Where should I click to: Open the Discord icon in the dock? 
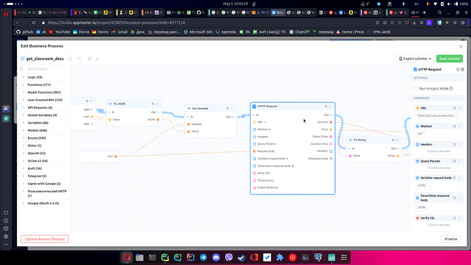click(216, 257)
